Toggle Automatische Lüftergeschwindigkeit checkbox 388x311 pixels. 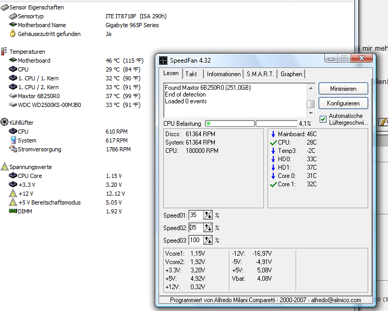pyautogui.click(x=323, y=119)
